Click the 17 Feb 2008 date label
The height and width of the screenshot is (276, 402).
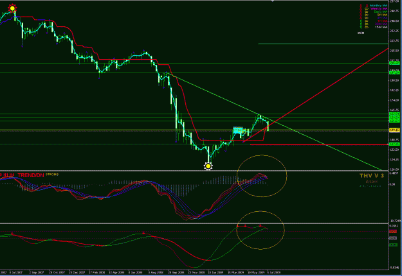(x=97, y=272)
